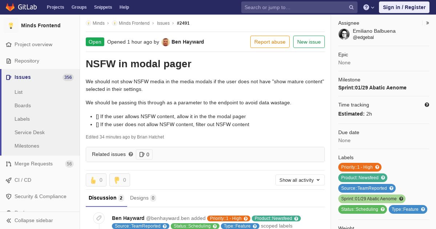Open the Sprint:01/29 Abatic Aenome milestone link
The width and height of the screenshot is (436, 229).
click(372, 88)
